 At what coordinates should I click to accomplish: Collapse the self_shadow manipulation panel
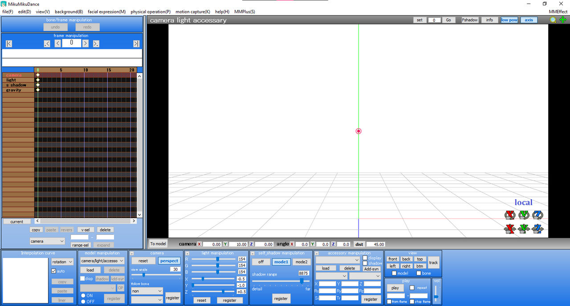point(252,253)
